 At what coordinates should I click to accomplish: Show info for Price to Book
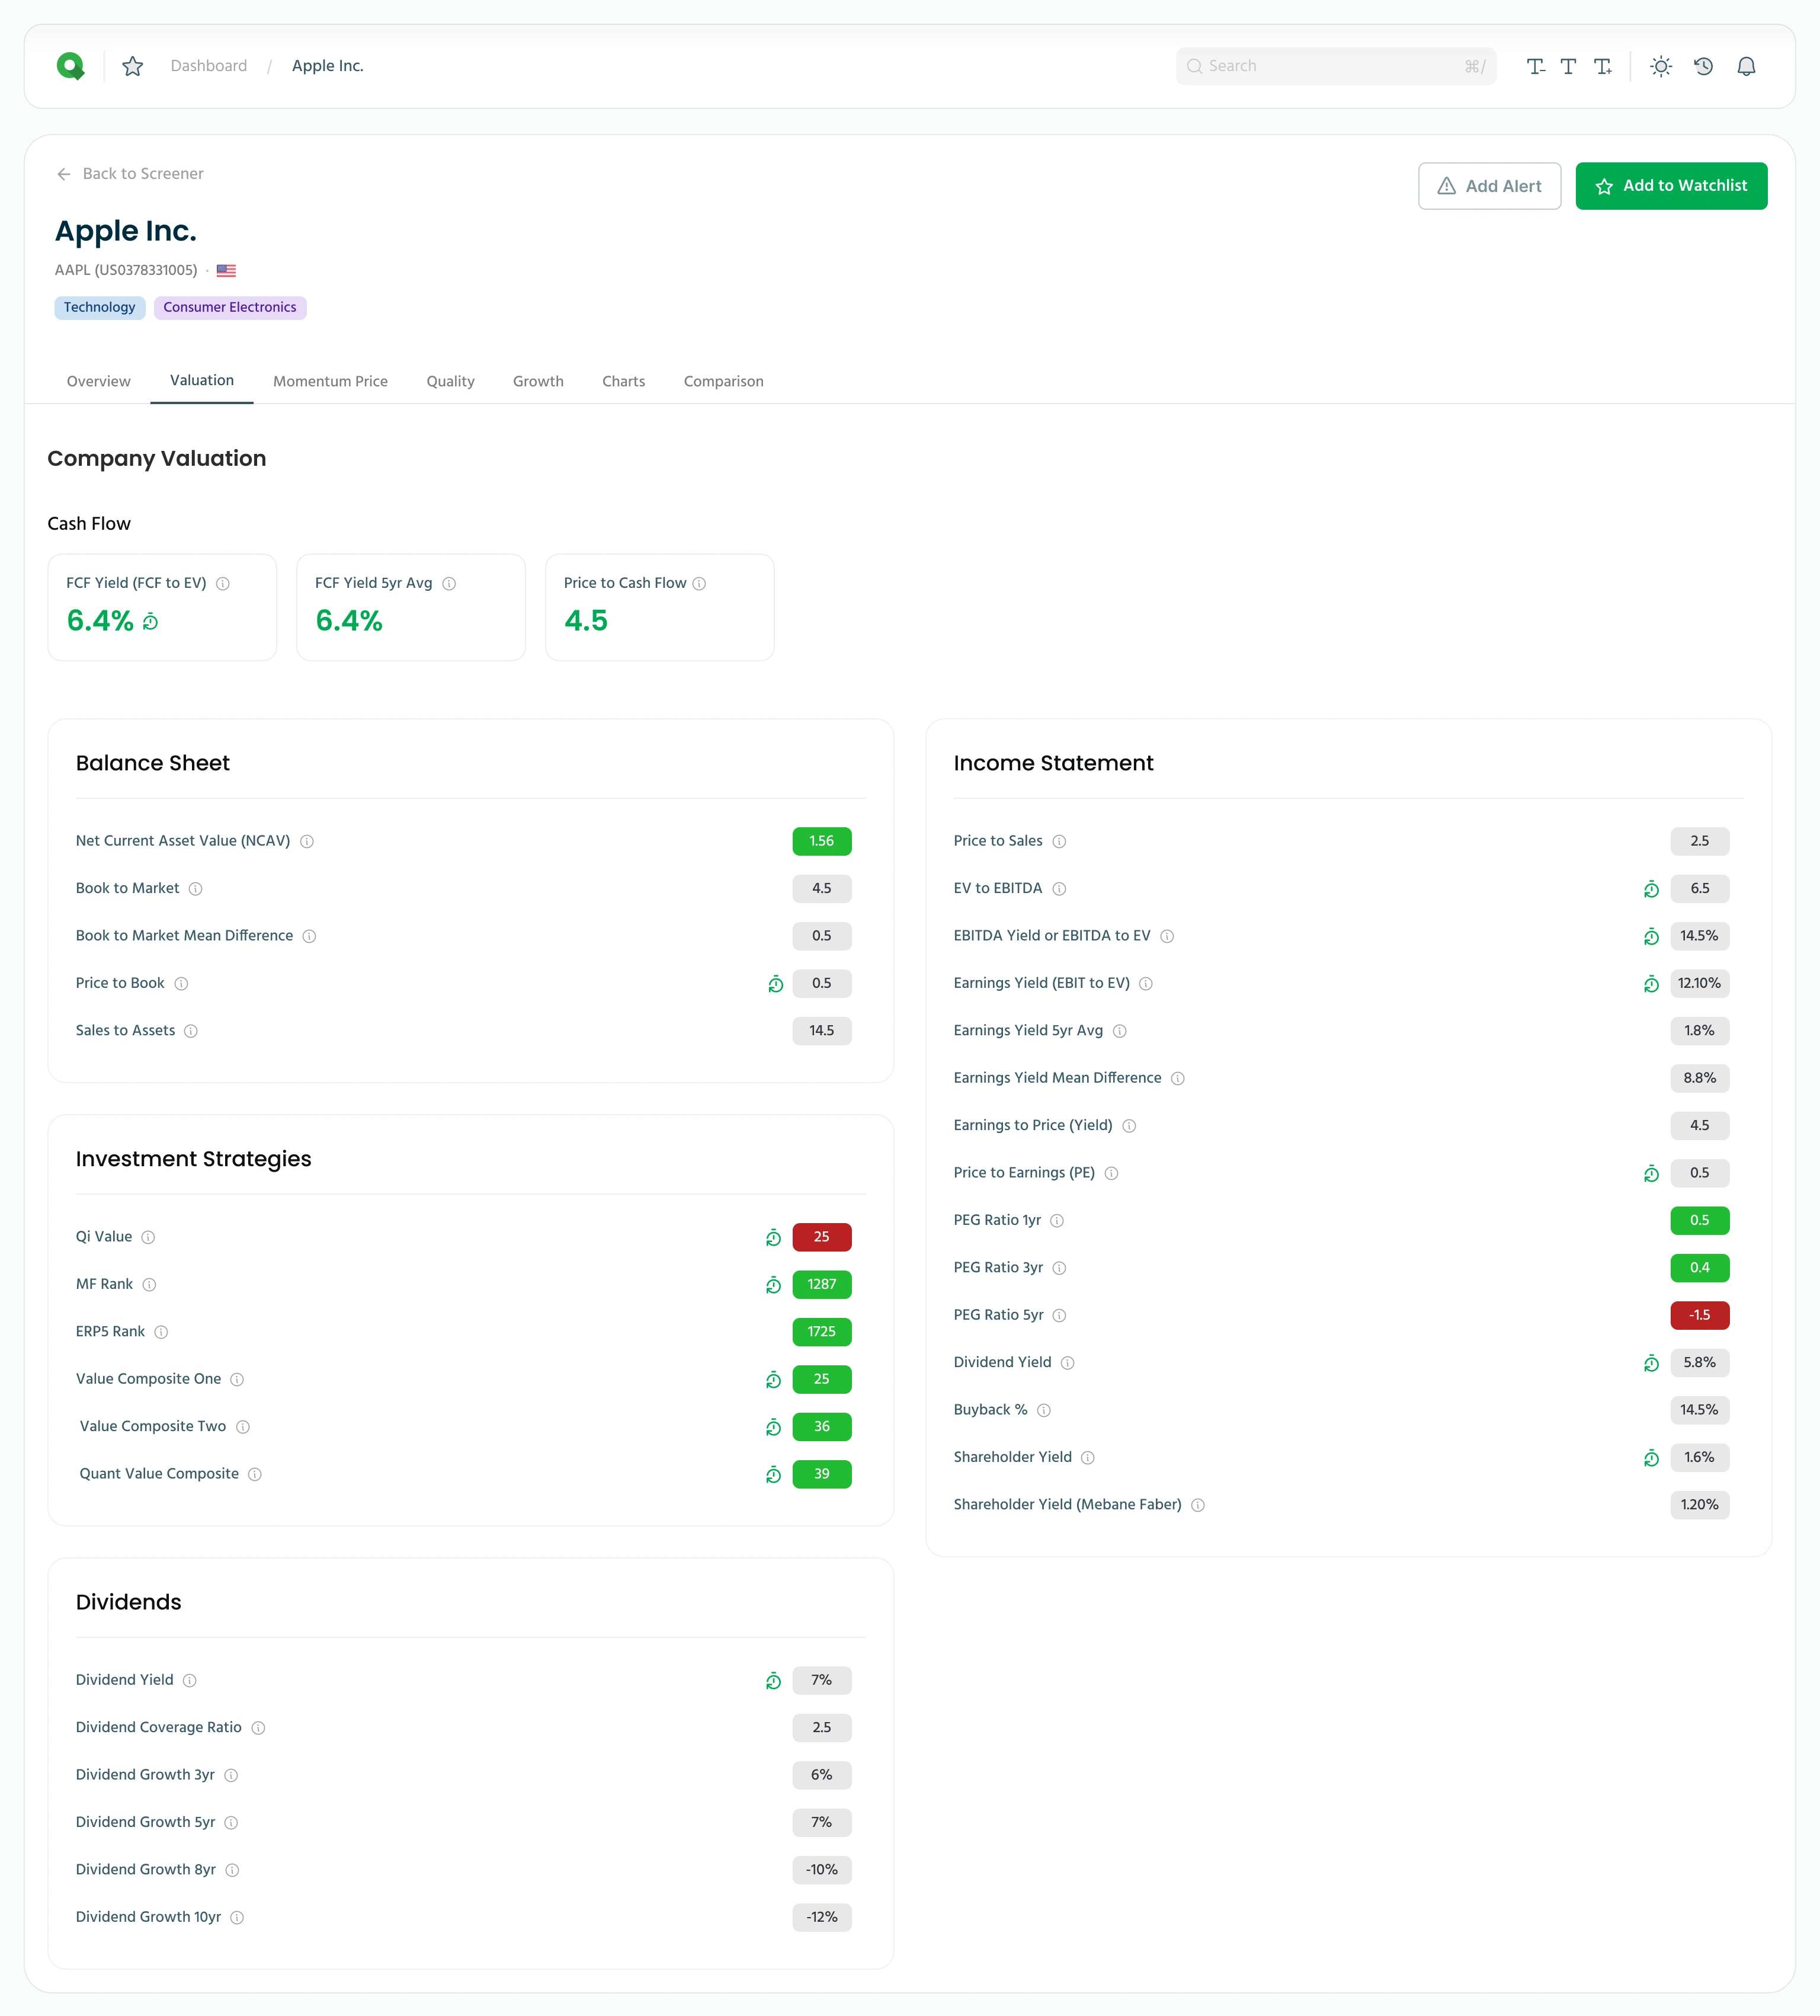(x=181, y=984)
